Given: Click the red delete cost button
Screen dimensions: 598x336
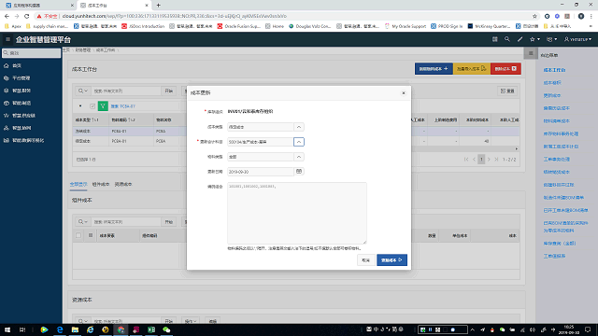Looking at the screenshot, I should tap(505, 69).
